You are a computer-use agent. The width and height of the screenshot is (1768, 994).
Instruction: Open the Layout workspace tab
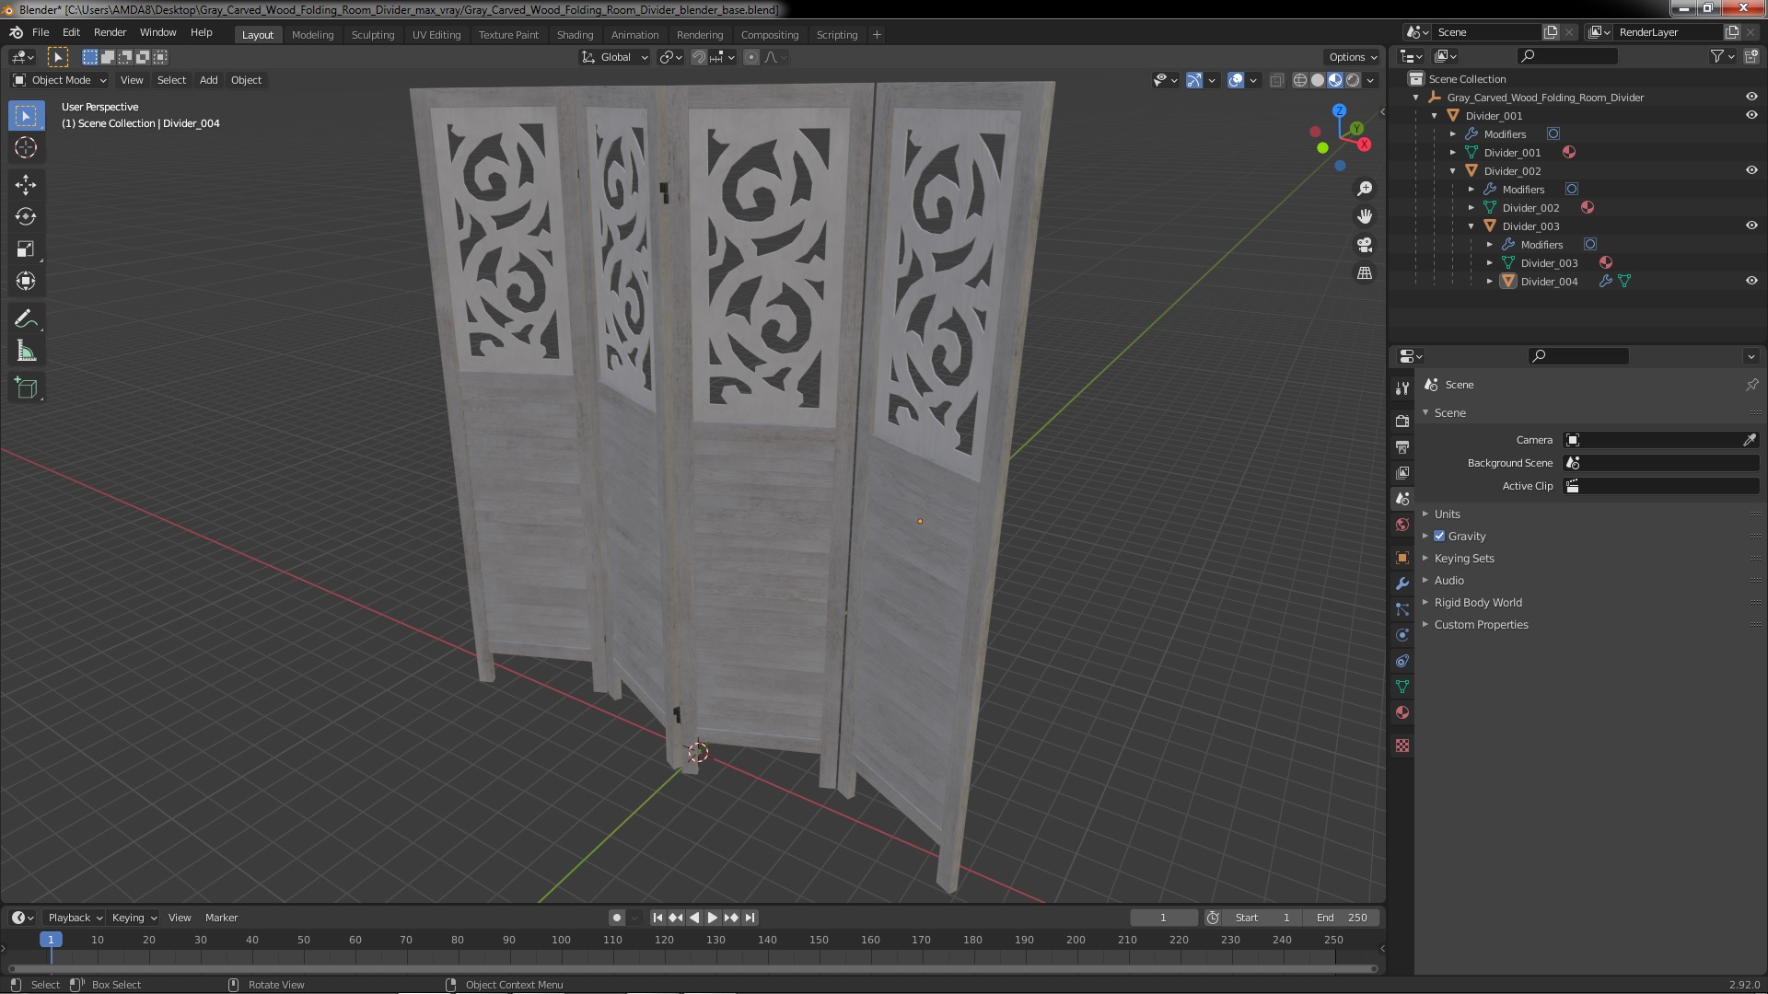(x=256, y=33)
